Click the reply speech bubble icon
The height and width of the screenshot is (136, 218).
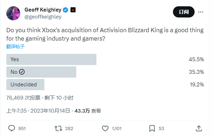tap(12, 128)
